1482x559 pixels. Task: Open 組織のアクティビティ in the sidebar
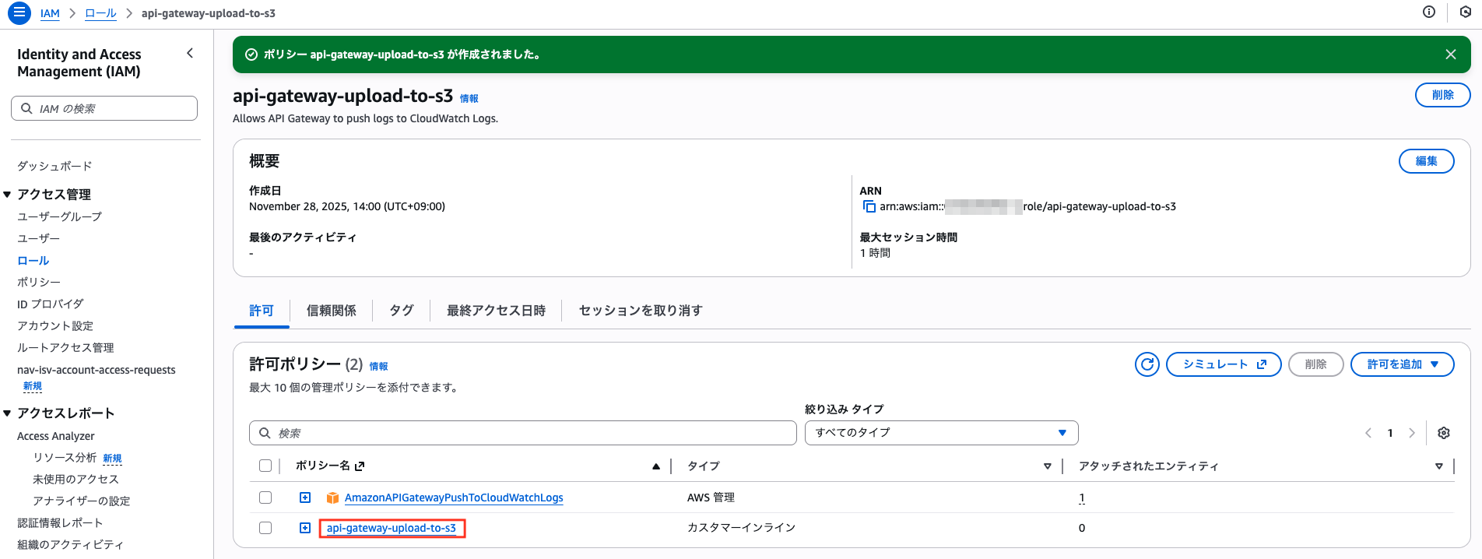(x=70, y=544)
